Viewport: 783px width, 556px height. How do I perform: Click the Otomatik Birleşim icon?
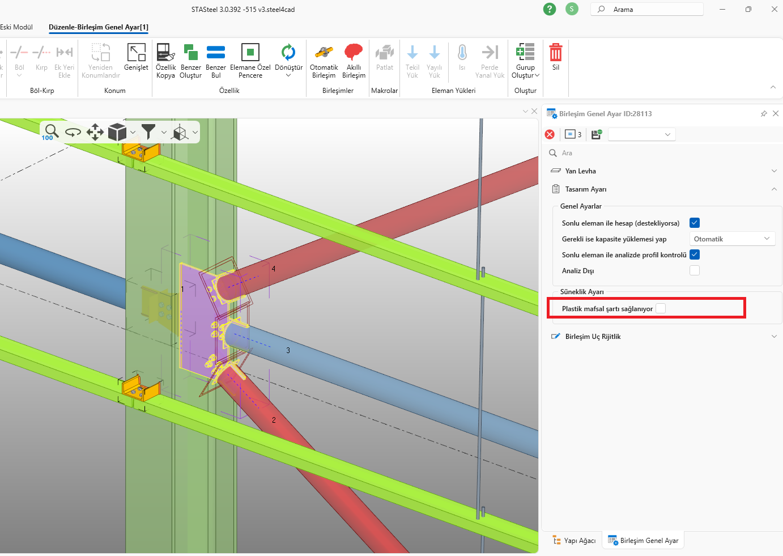[324, 53]
